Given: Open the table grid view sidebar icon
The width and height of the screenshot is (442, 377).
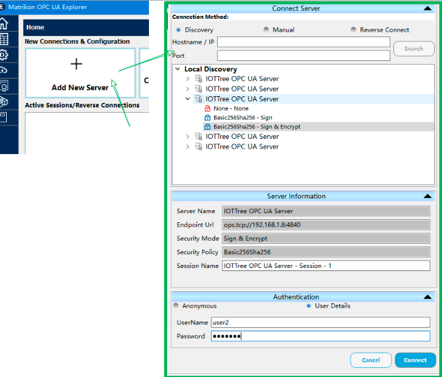Looking at the screenshot, I should click(4, 39).
